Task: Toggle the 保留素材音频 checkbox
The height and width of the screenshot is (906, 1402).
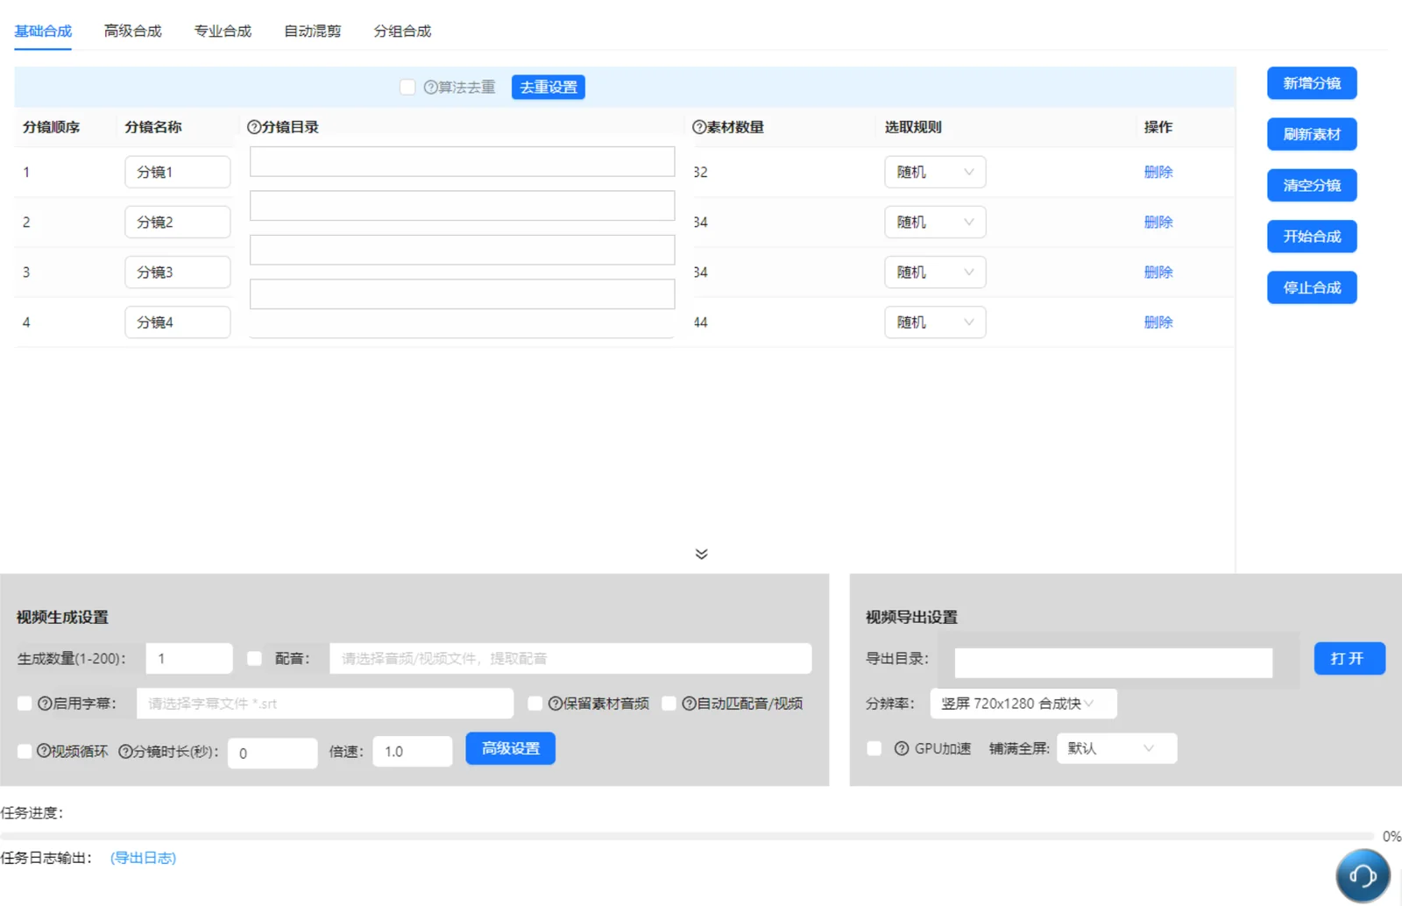Action: 535,704
